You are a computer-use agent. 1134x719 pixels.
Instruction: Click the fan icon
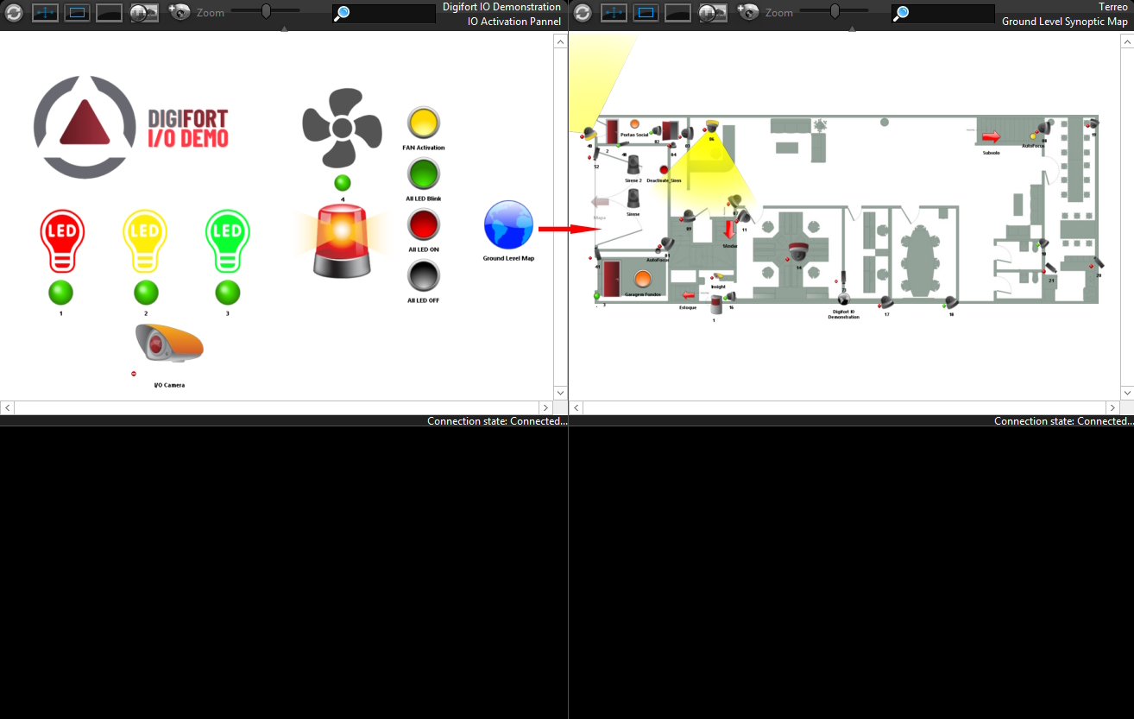(342, 129)
